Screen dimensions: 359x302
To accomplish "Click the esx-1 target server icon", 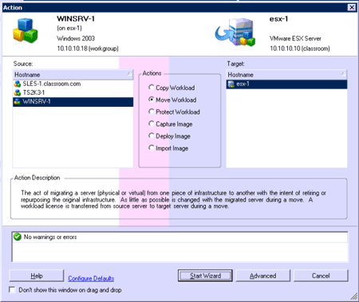I will coord(235,32).
